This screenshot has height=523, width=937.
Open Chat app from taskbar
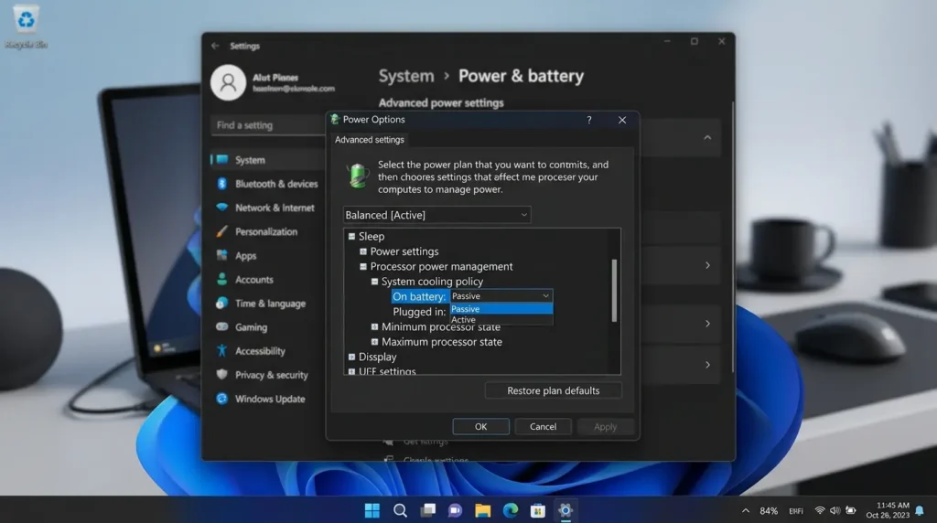click(456, 510)
